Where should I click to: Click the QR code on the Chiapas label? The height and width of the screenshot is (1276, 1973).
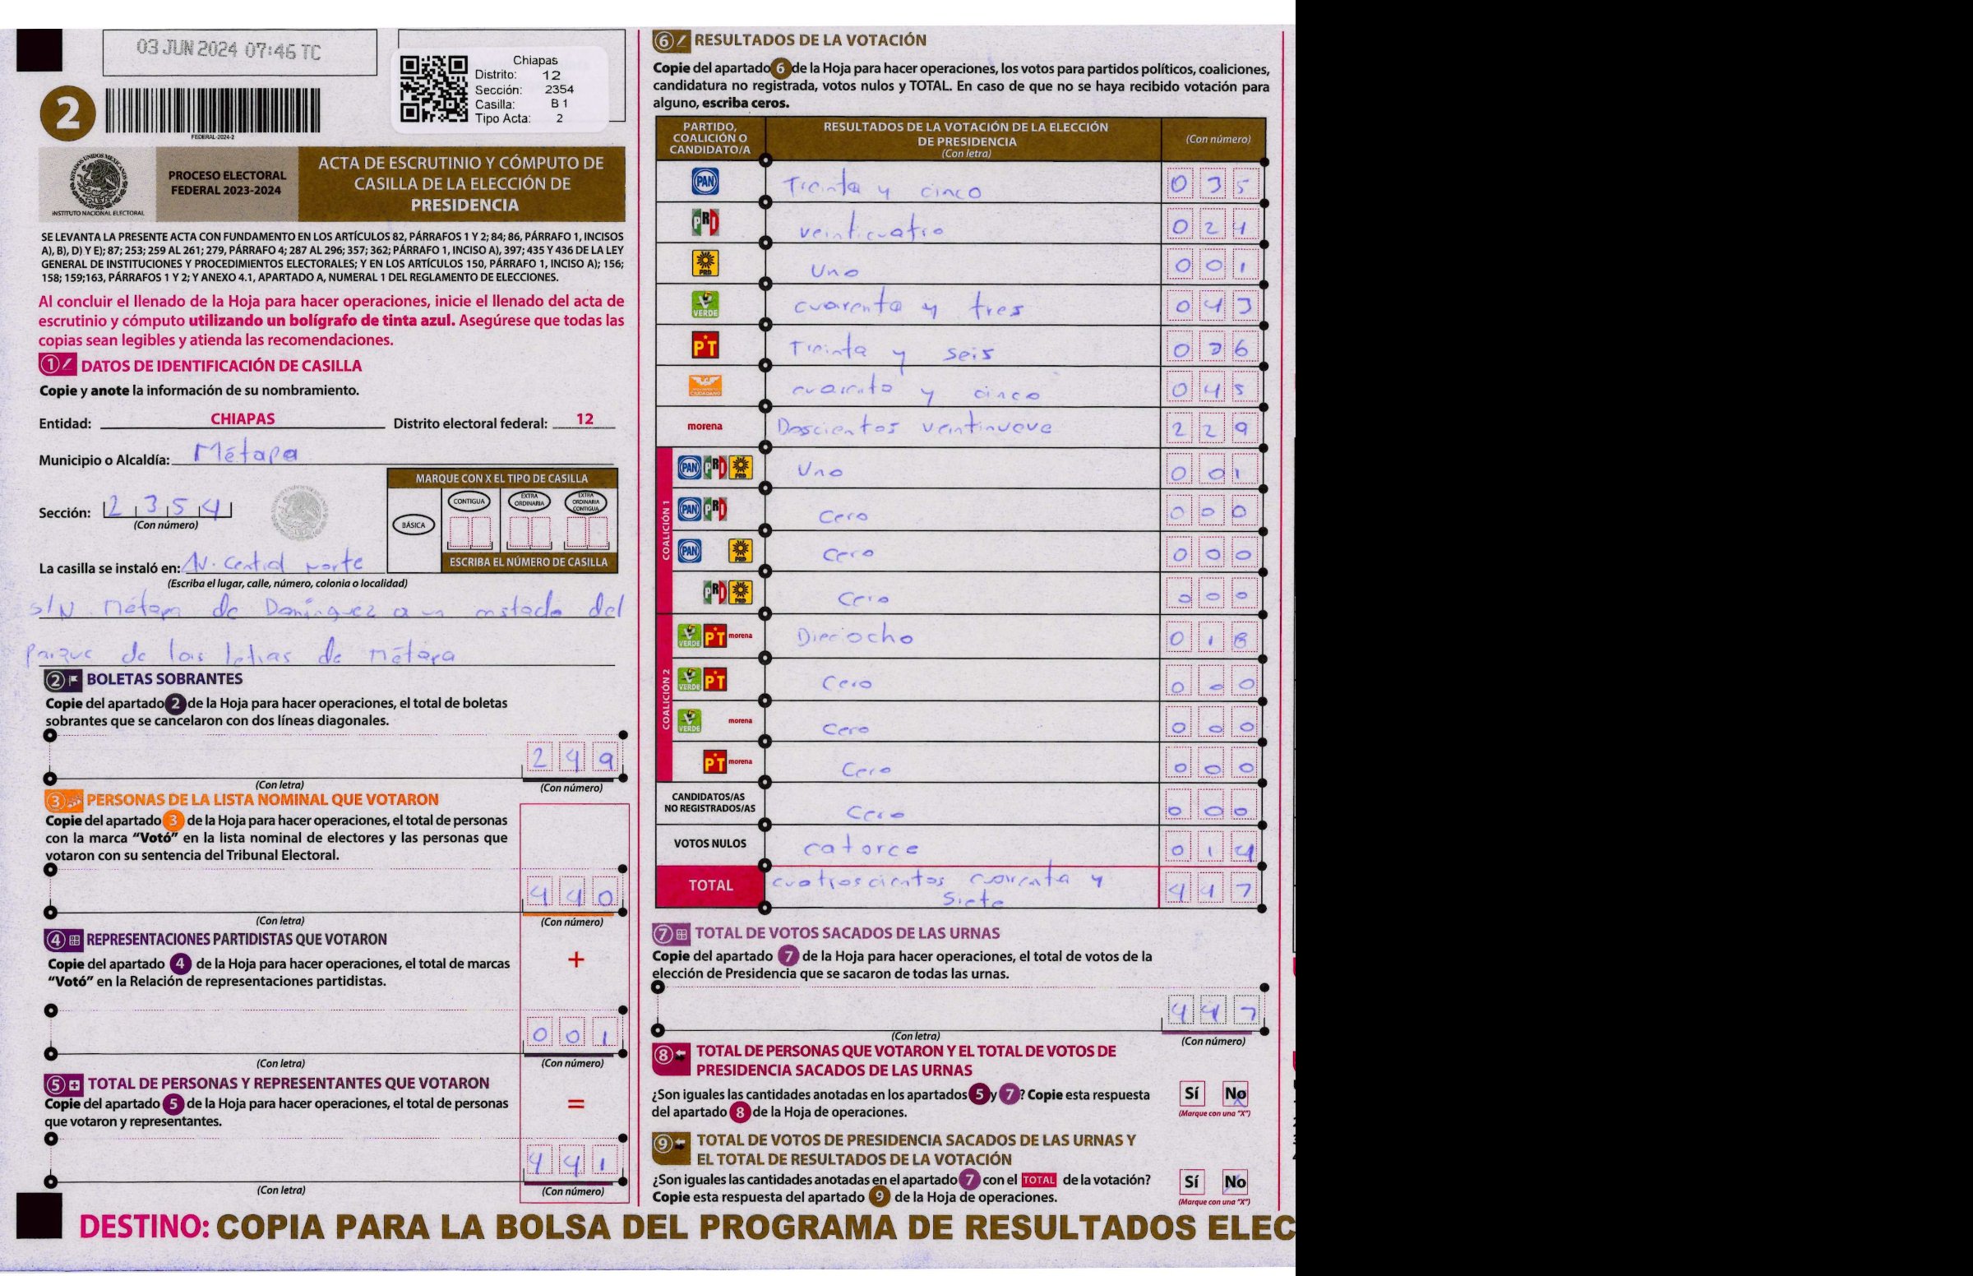[x=434, y=89]
